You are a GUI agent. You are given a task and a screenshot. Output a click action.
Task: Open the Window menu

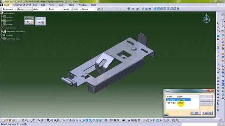point(83,5)
